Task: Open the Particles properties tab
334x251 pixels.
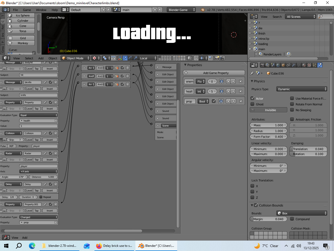Action: (314, 65)
